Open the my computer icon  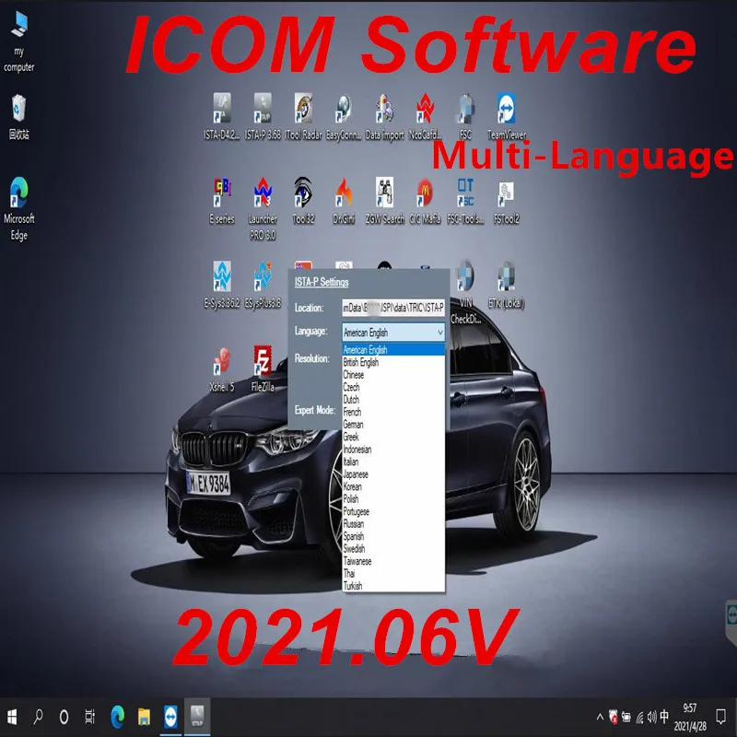click(x=18, y=41)
